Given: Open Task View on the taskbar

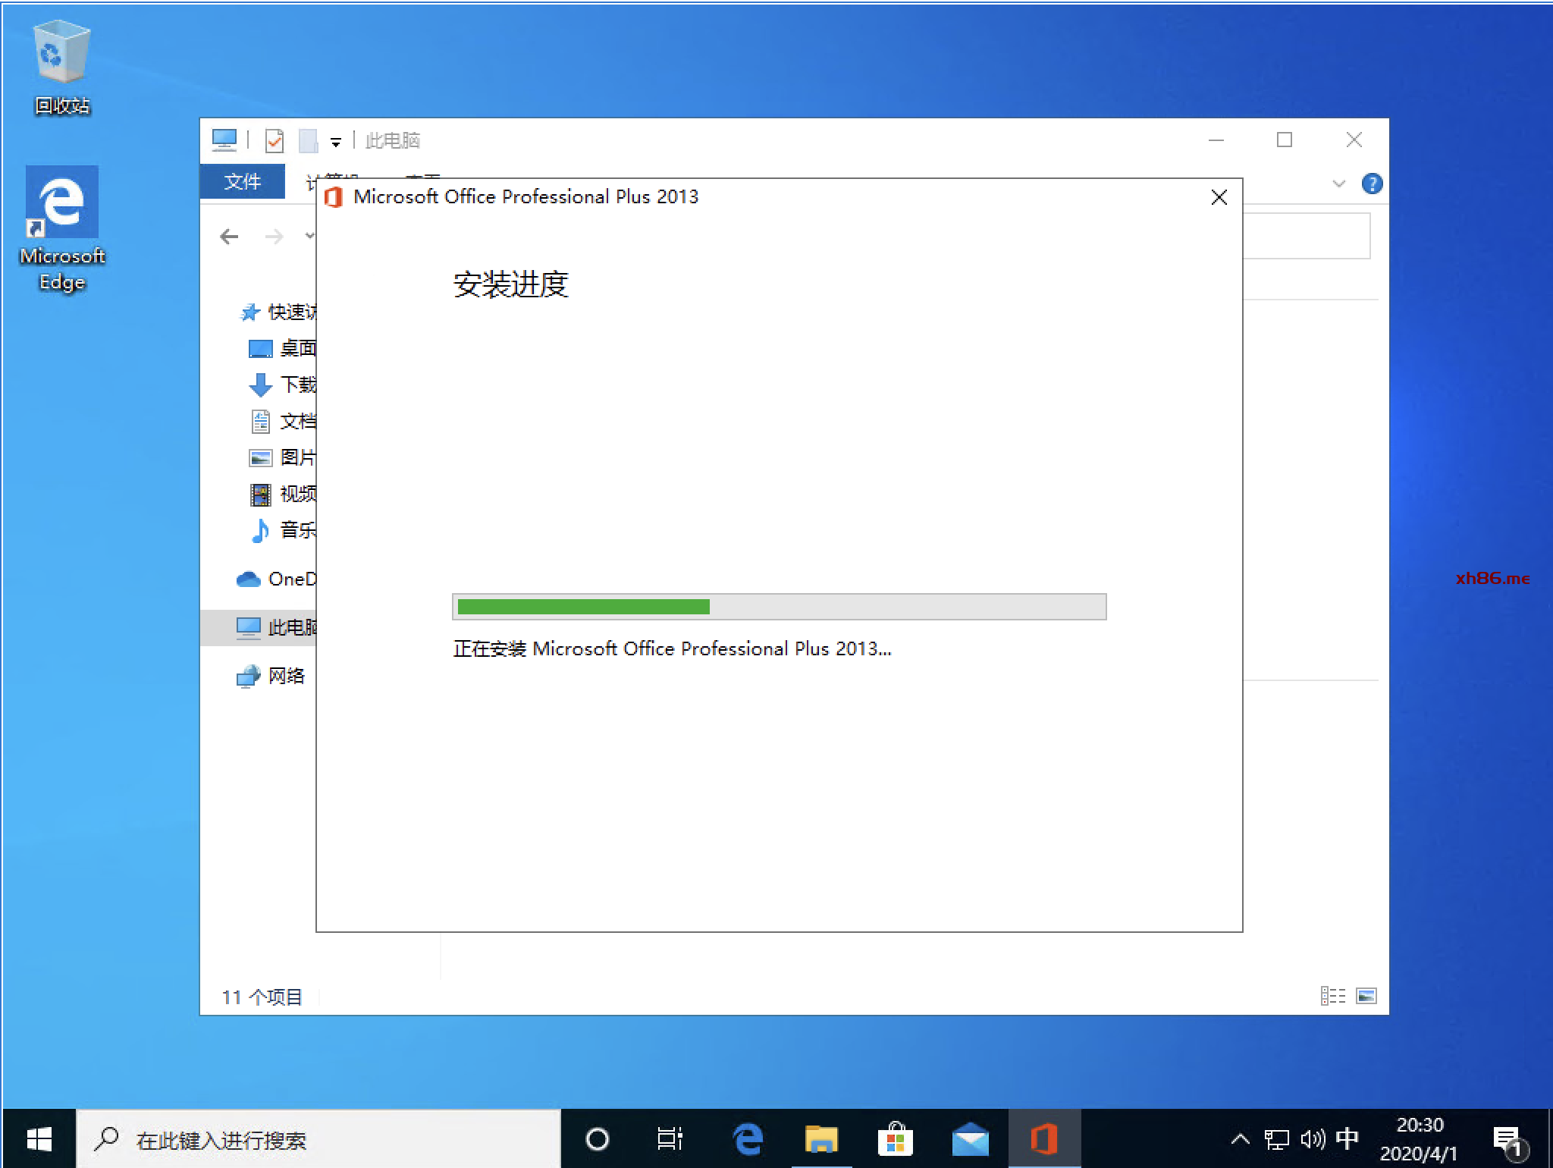Looking at the screenshot, I should (670, 1139).
